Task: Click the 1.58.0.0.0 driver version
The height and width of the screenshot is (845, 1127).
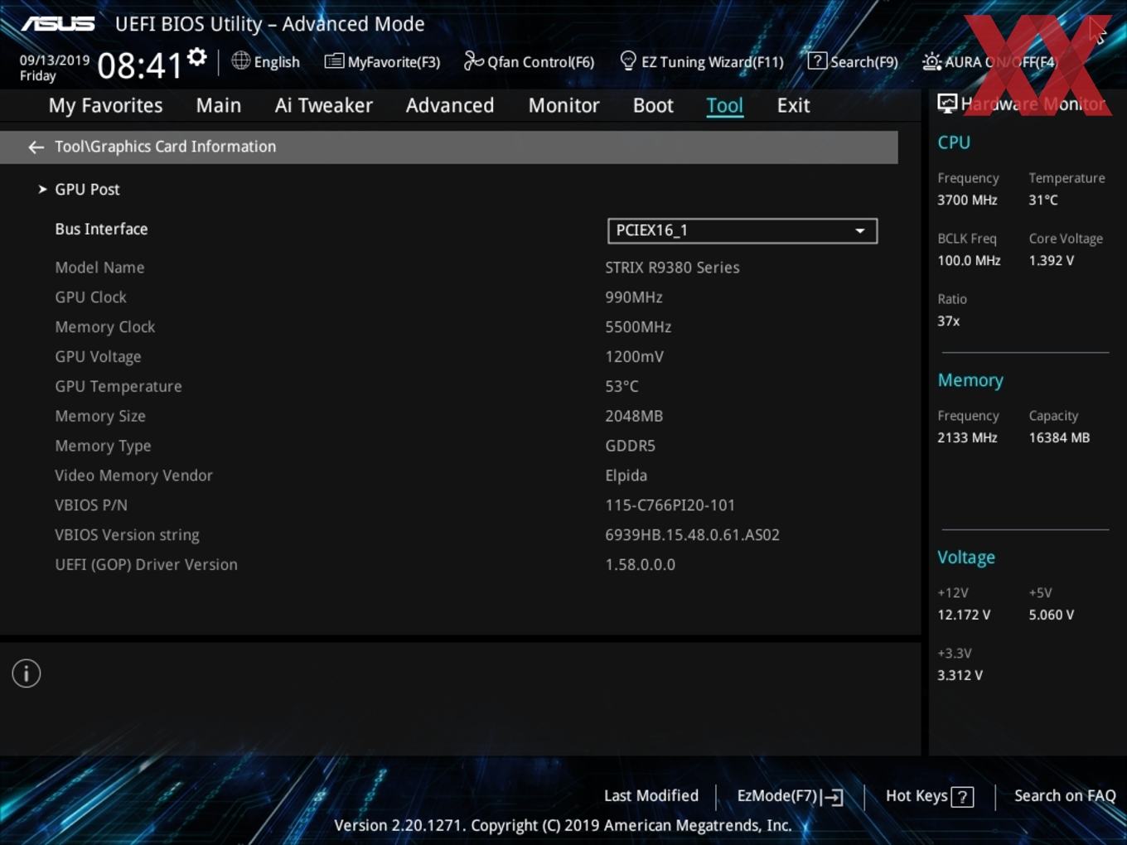Action: coord(640,565)
